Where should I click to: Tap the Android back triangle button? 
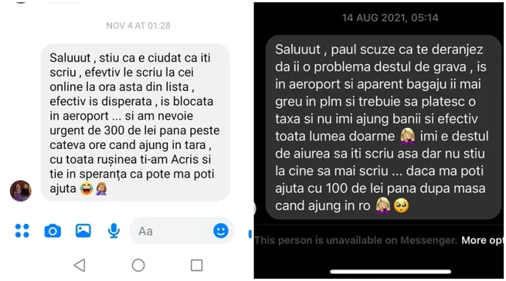[x=80, y=266]
